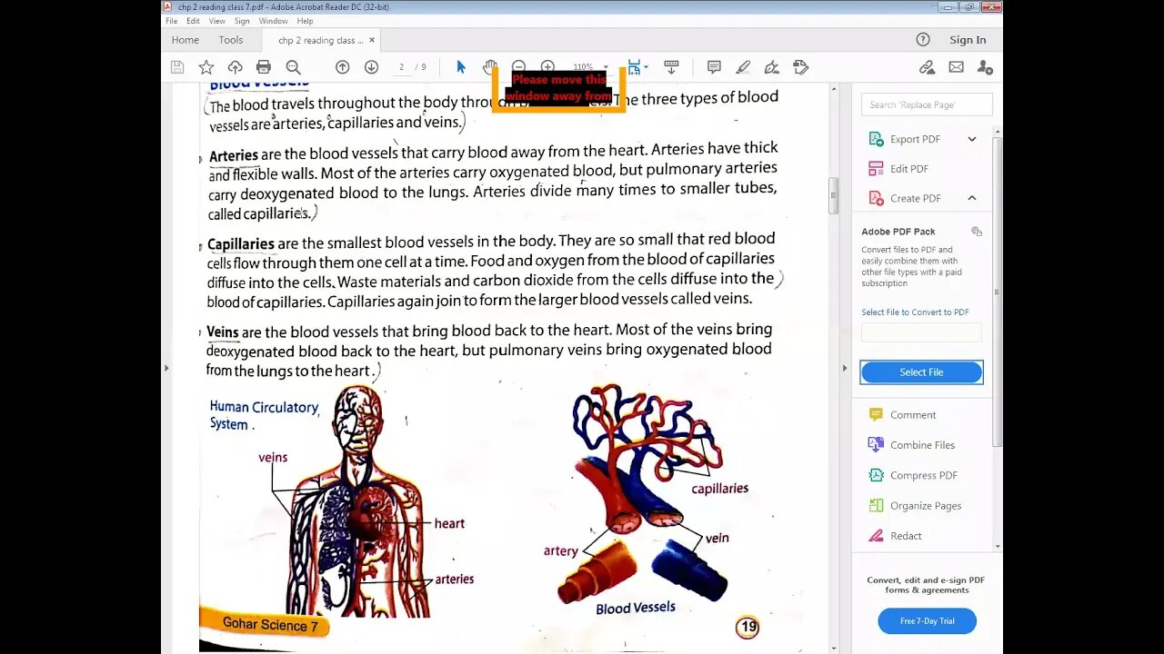1164x654 pixels.
Task: Open the Edit menu
Action: point(193,21)
